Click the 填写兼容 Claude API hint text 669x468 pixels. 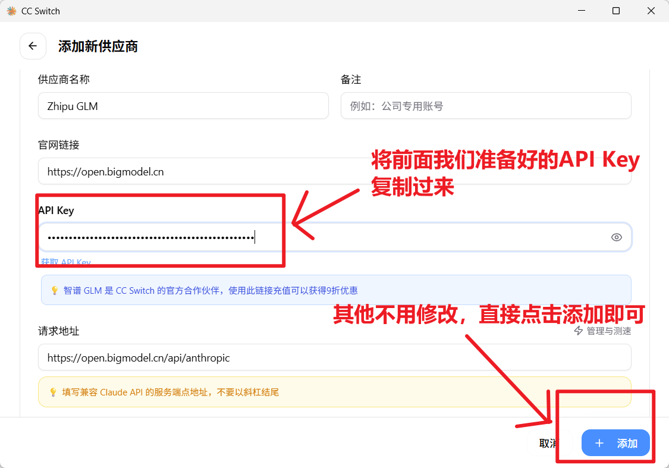tap(170, 392)
